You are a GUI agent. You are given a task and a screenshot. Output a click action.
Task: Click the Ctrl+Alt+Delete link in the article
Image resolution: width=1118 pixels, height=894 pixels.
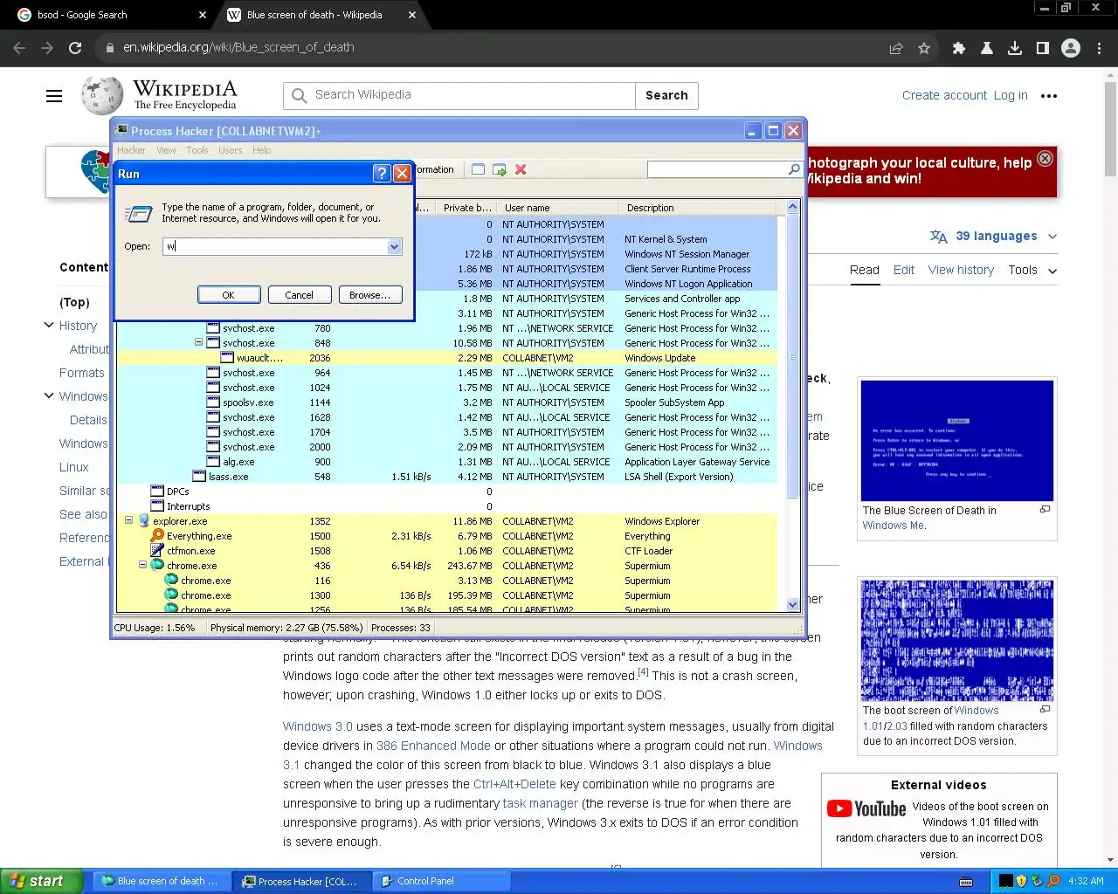(x=514, y=784)
